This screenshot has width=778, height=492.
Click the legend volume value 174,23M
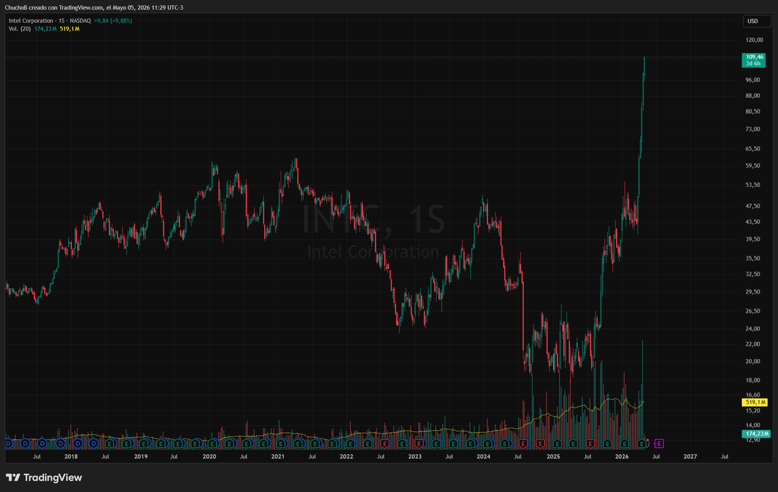coord(45,29)
